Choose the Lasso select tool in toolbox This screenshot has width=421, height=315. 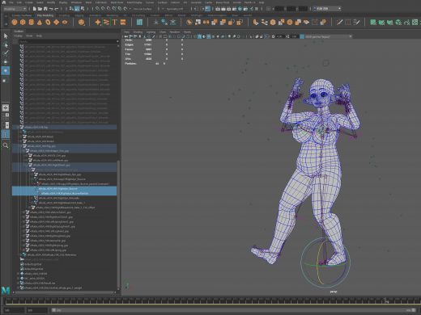click(6, 44)
